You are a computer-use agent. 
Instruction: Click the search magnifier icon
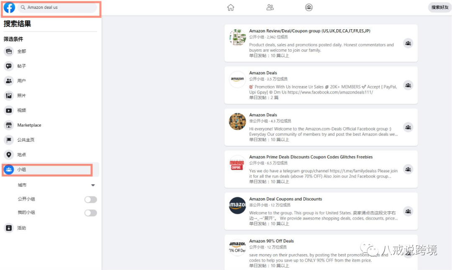pos(23,7)
